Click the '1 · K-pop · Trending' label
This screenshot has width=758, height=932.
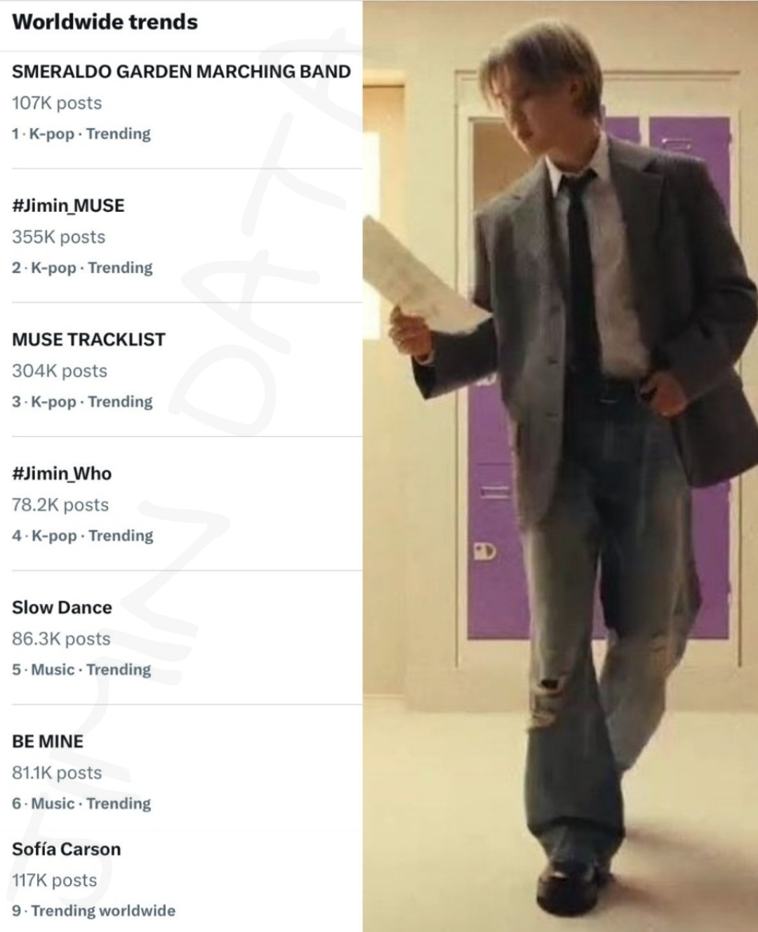pos(81,134)
